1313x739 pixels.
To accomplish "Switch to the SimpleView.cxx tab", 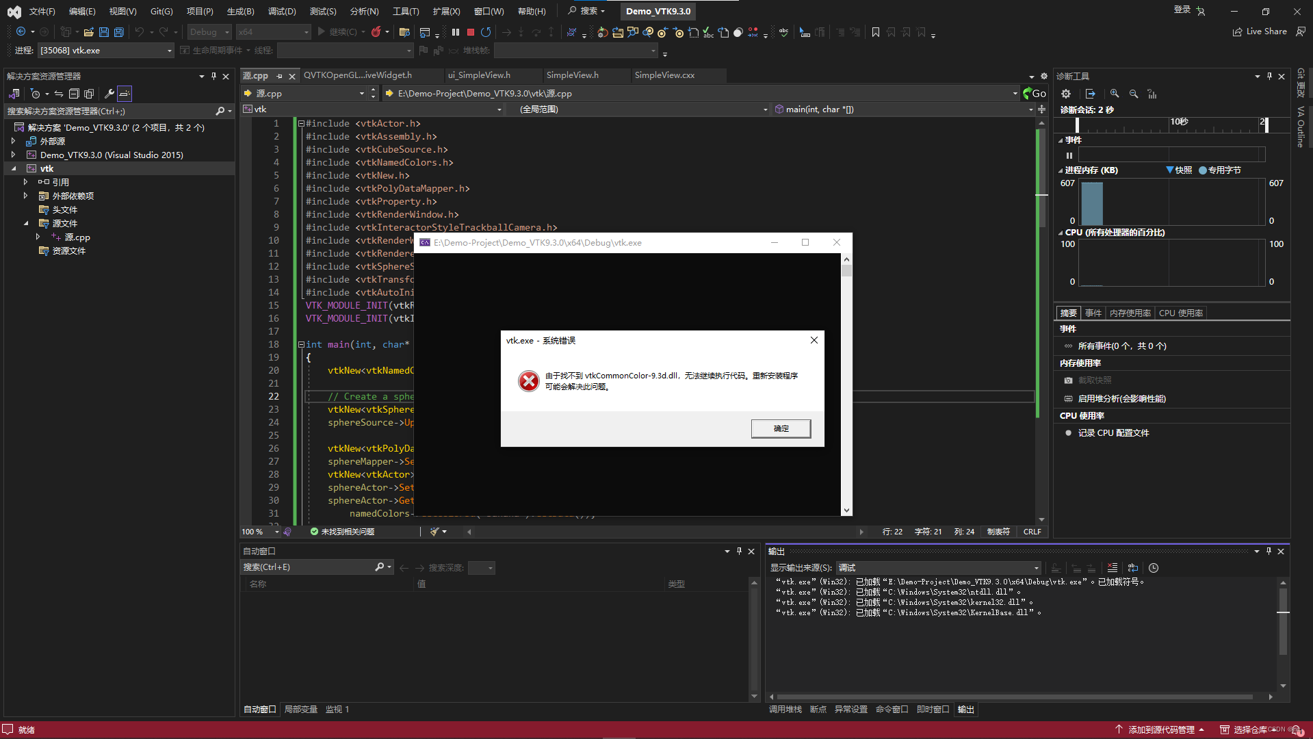I will tap(664, 75).
